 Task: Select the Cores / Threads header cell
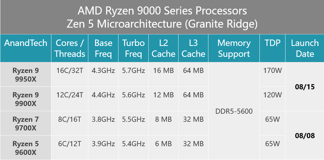click(70, 48)
